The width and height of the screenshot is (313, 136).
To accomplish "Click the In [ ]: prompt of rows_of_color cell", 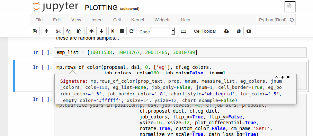I will pyautogui.click(x=43, y=67).
